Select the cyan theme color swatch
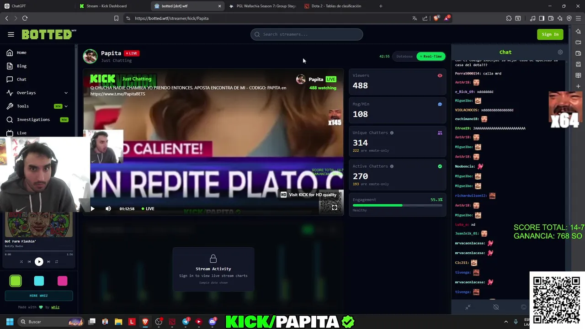The width and height of the screenshot is (585, 329). point(39,281)
